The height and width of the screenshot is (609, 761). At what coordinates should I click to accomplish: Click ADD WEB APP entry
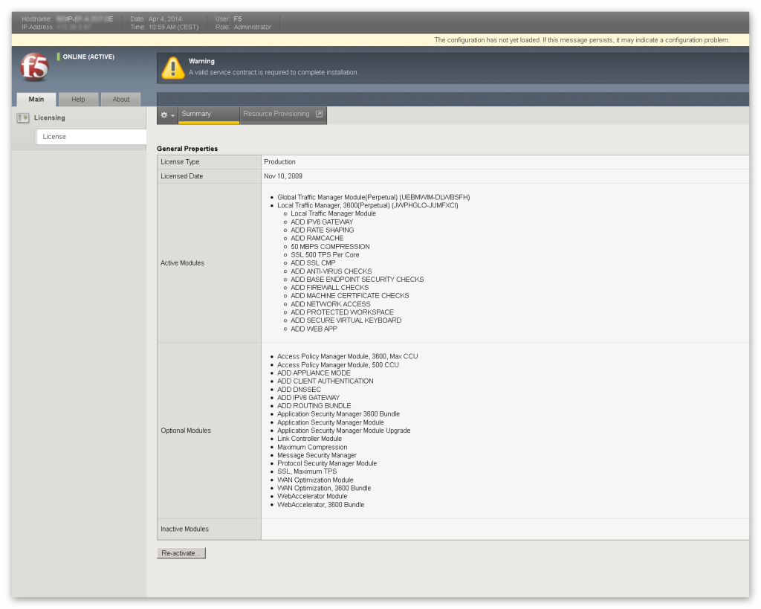click(x=314, y=329)
